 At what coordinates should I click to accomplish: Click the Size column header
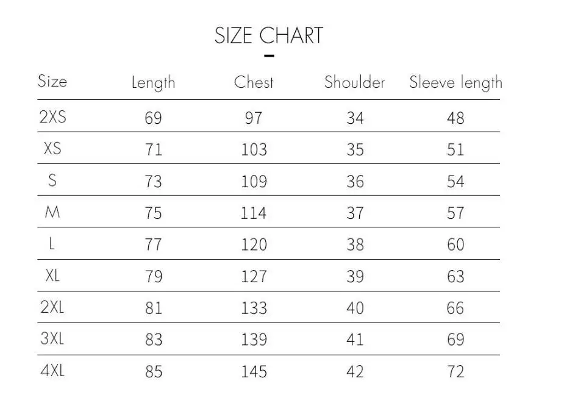point(52,81)
